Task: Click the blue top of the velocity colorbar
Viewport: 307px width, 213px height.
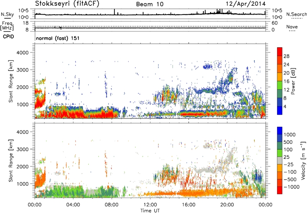Action: [x=280, y=131]
